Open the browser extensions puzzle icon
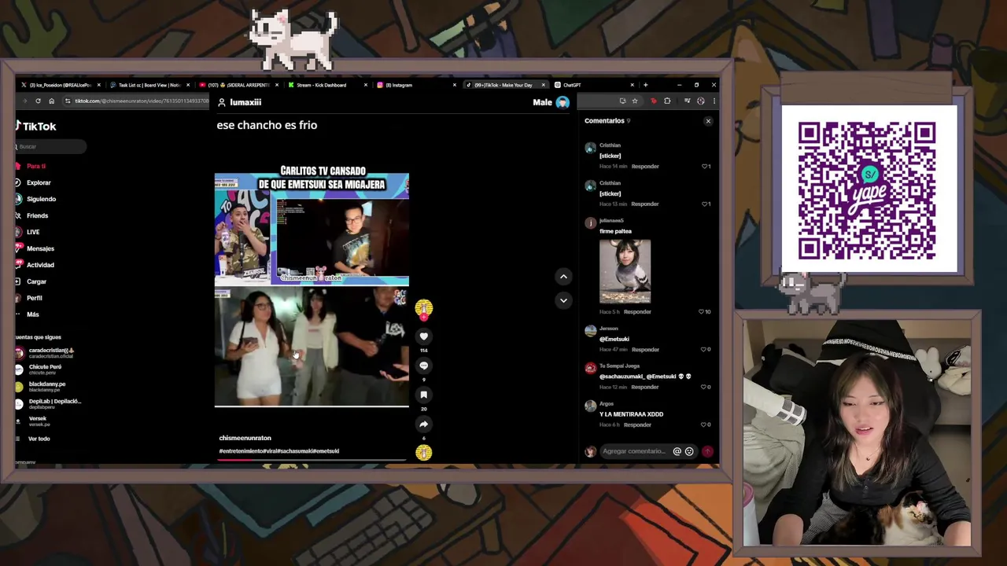The height and width of the screenshot is (566, 1007). [x=667, y=101]
